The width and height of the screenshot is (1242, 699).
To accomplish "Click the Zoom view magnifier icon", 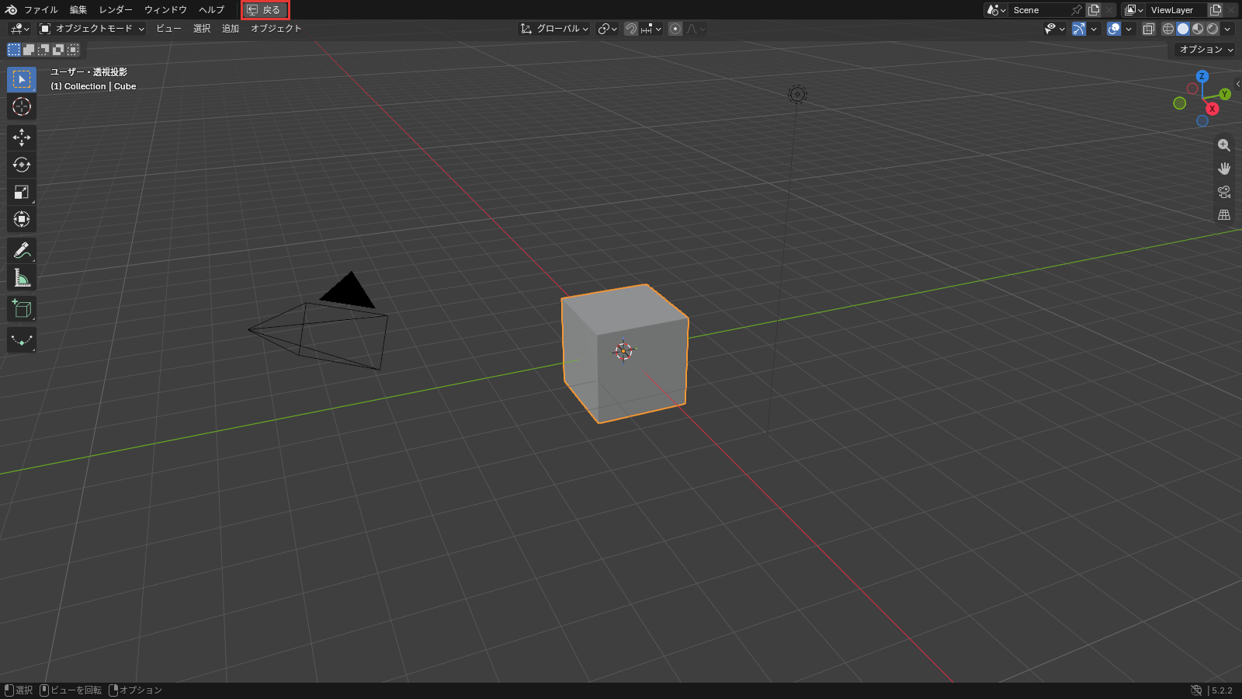I will [x=1224, y=145].
